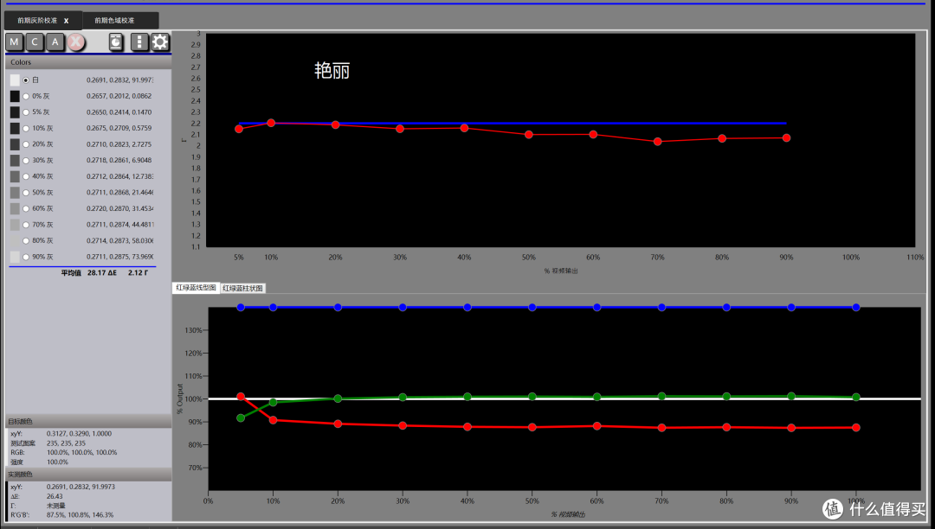Click the gray swatch beside 50% 灰
The width and height of the screenshot is (935, 529).
(x=15, y=192)
